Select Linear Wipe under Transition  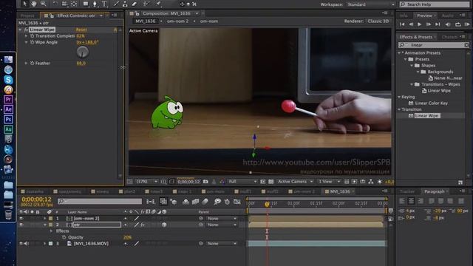[x=426, y=115]
